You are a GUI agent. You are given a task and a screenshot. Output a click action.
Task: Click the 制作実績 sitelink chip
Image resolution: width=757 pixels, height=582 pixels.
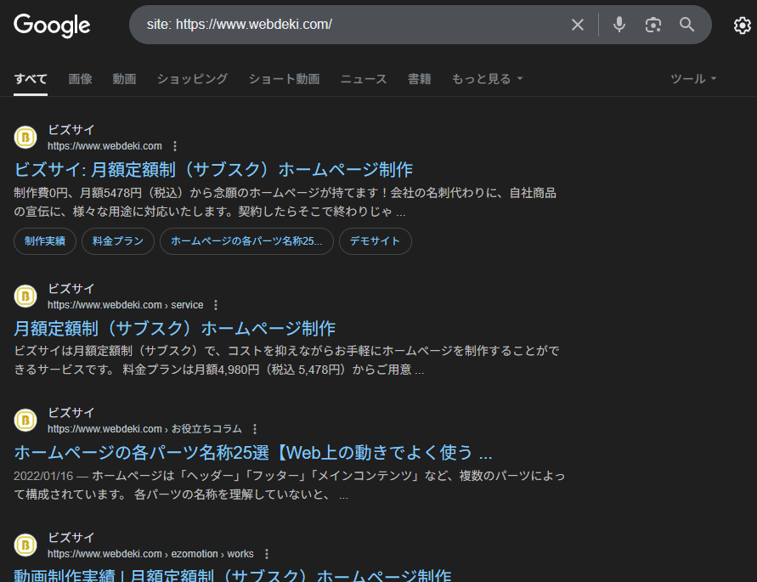(45, 241)
